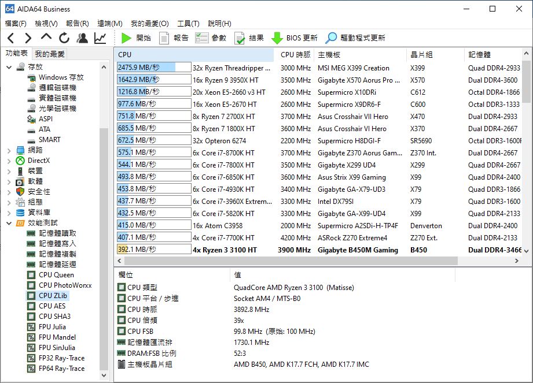Click 驅動程式更新 driver update button

pyautogui.click(x=355, y=38)
